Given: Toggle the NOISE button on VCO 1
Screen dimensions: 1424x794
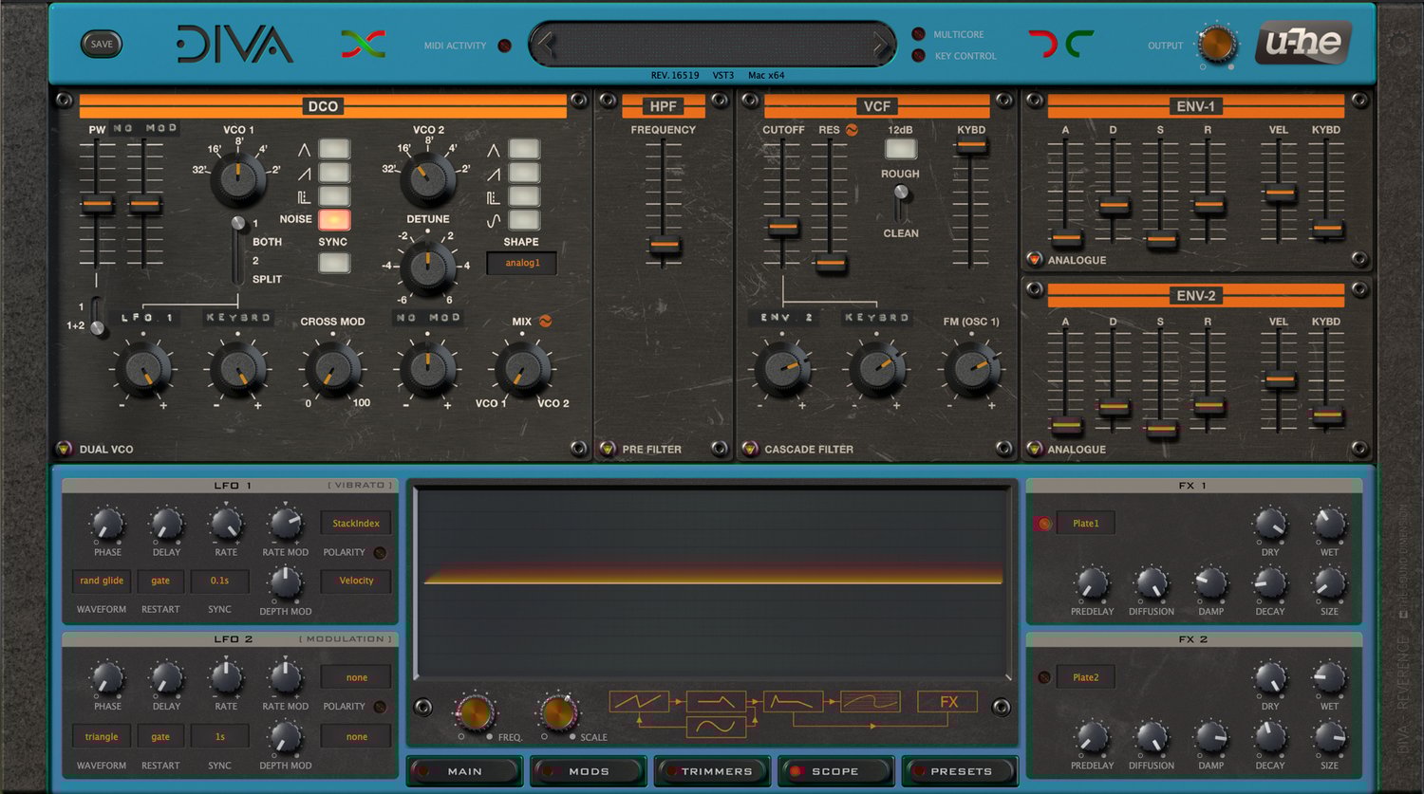Looking at the screenshot, I should tap(334, 220).
